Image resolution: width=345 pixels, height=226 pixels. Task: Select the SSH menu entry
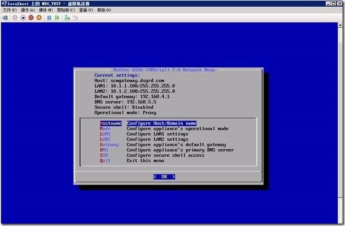point(104,155)
